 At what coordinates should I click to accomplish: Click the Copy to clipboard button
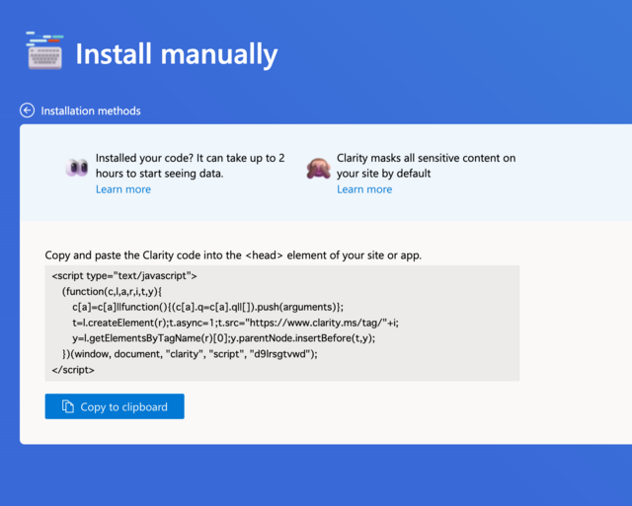115,406
